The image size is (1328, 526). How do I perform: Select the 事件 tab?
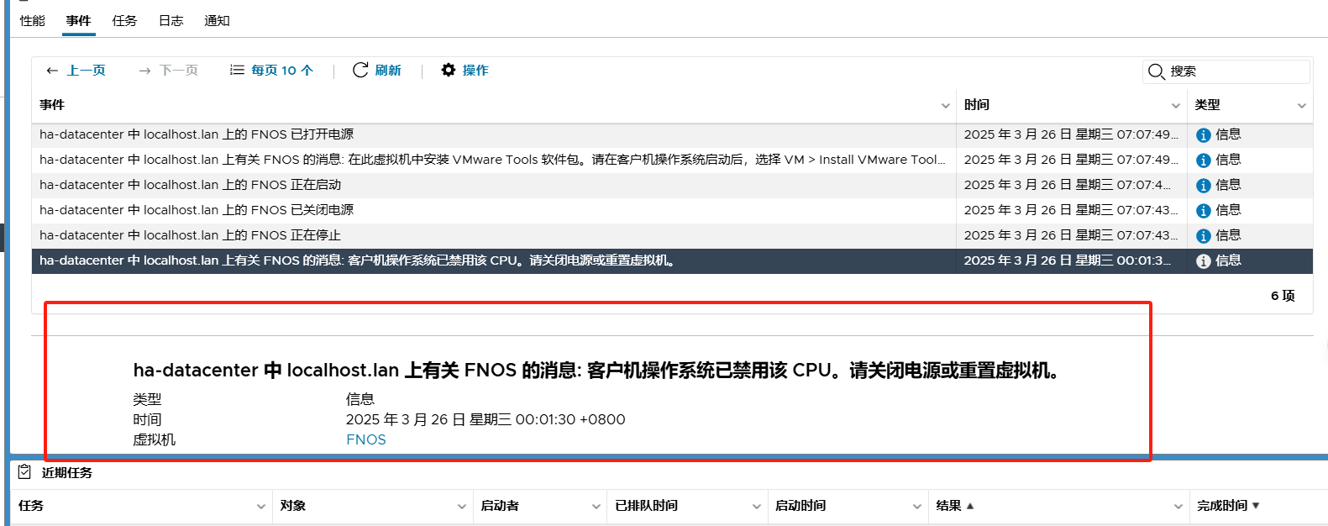pyautogui.click(x=78, y=21)
